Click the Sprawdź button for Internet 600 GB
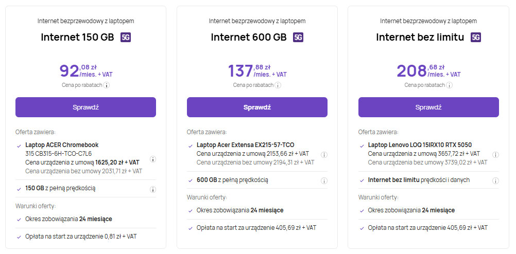516x254 pixels. click(x=257, y=107)
